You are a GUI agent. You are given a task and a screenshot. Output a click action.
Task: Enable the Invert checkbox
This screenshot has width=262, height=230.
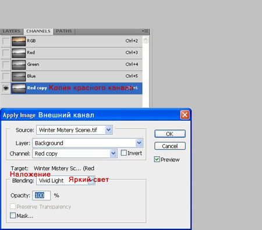point(123,153)
